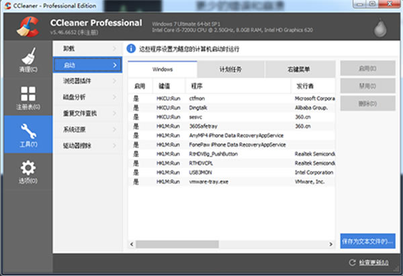Expand the 卸载 uninstall section
This screenshot has height=276, width=403.
tap(88, 49)
